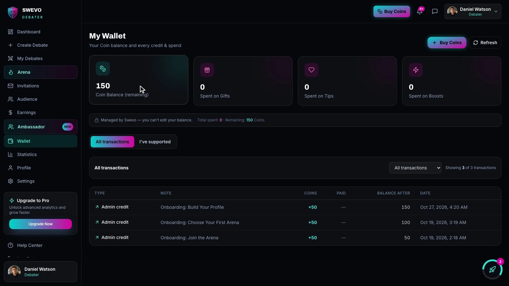The height and width of the screenshot is (286, 509).
Task: Click the arrow icon in the Build Your Profile row
Action: pos(97,207)
